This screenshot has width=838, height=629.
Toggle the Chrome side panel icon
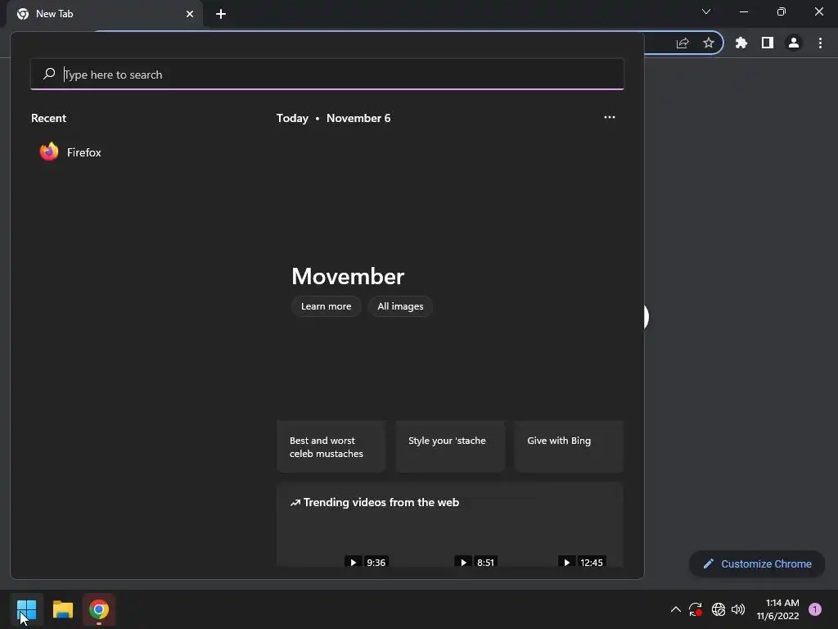768,43
